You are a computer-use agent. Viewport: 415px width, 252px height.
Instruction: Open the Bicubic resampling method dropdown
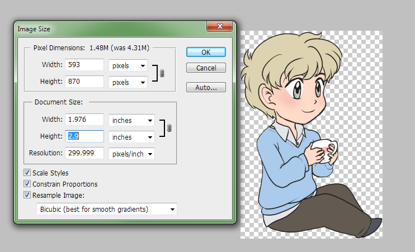[x=107, y=209]
